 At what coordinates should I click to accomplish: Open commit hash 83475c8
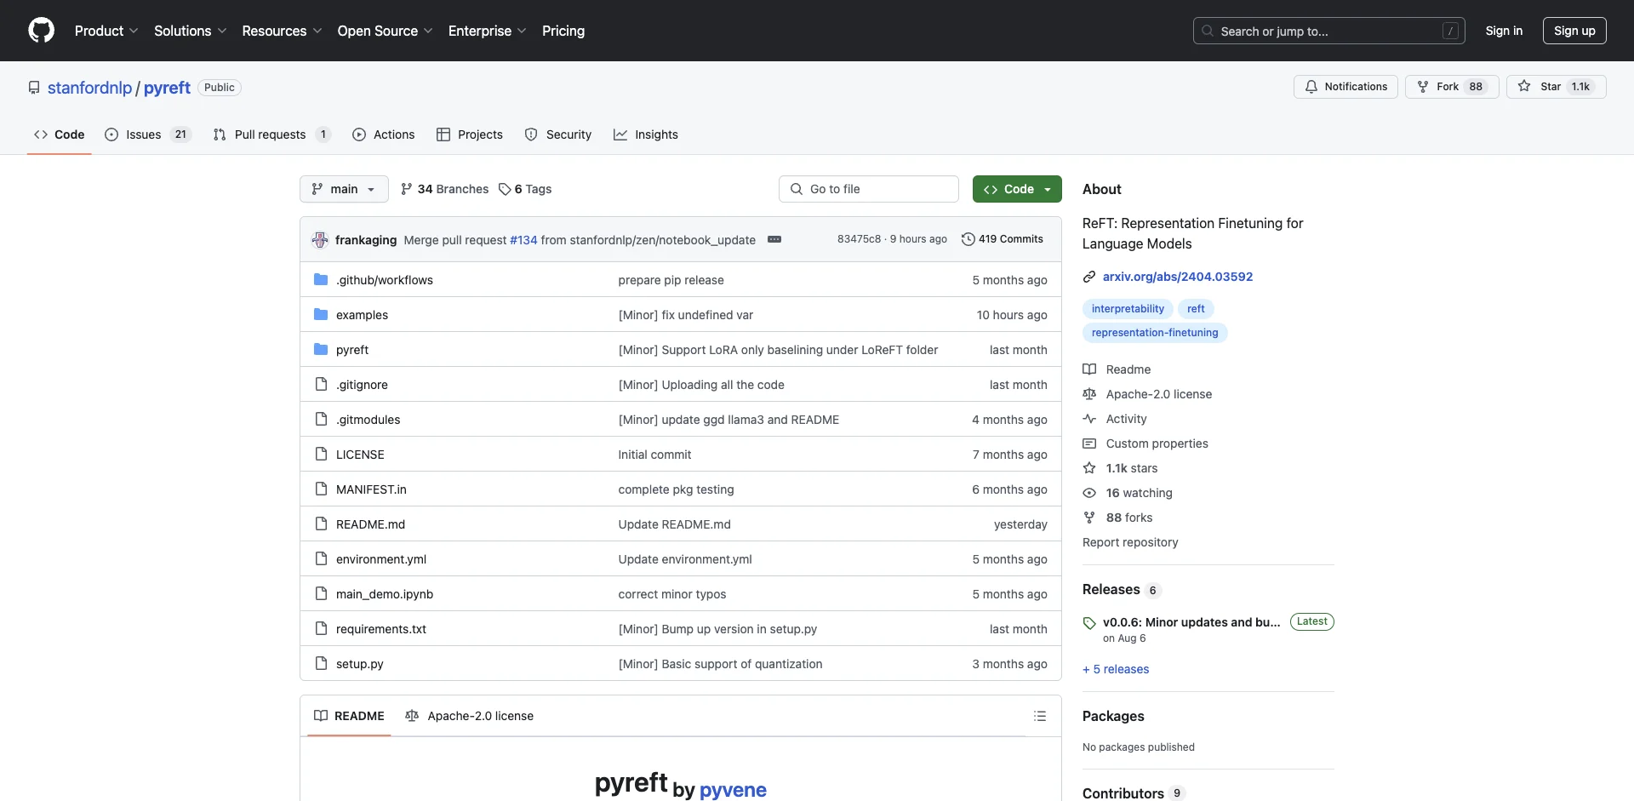point(859,239)
